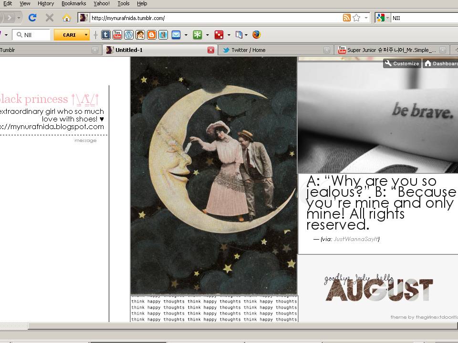
Task: Open the goodbye July hello August image
Action: click(378, 288)
